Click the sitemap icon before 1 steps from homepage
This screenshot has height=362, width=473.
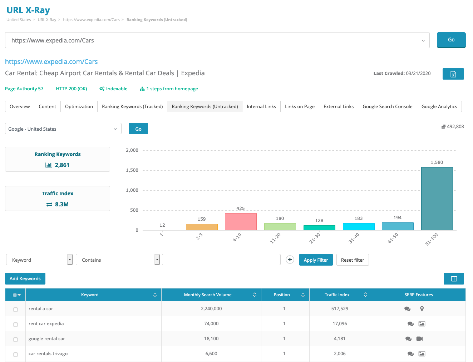click(143, 89)
